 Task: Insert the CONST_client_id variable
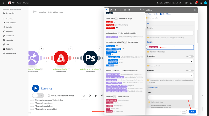point(113,75)
